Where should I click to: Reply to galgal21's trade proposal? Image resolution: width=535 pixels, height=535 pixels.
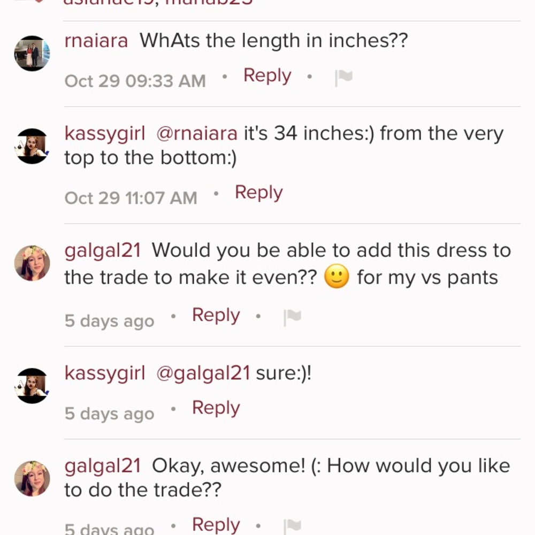tap(215, 315)
